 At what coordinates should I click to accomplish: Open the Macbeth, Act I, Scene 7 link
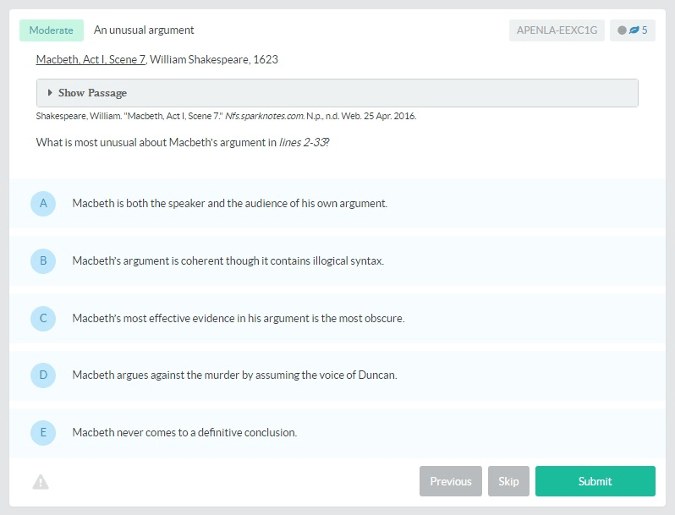point(91,59)
